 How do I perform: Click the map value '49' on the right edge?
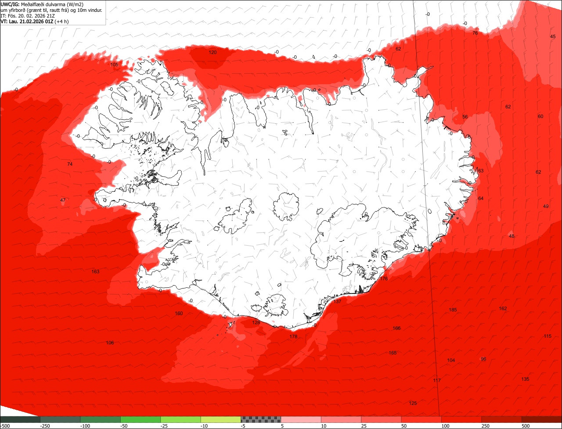546,206
